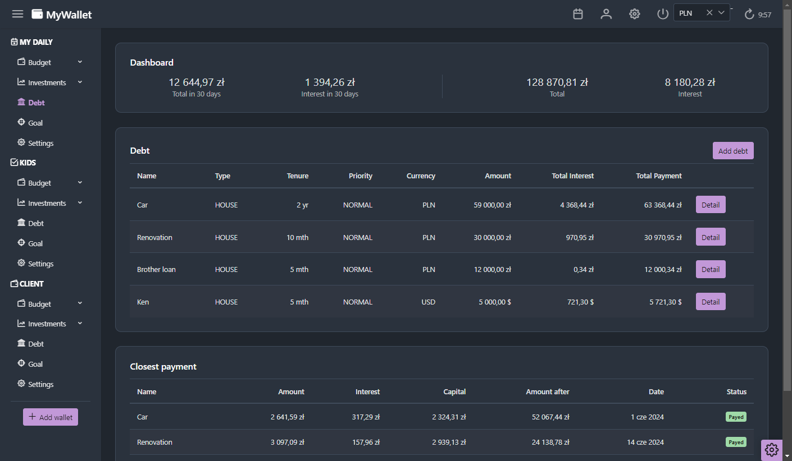Select the Brother loan name cell
This screenshot has height=461, width=792.
[156, 270]
